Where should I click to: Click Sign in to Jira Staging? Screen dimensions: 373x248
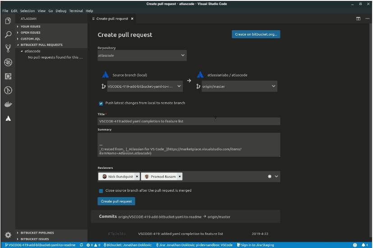coord(255,245)
